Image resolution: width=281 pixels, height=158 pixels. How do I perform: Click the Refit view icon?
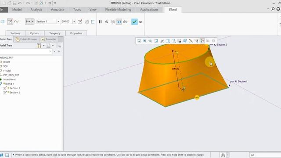(139, 41)
